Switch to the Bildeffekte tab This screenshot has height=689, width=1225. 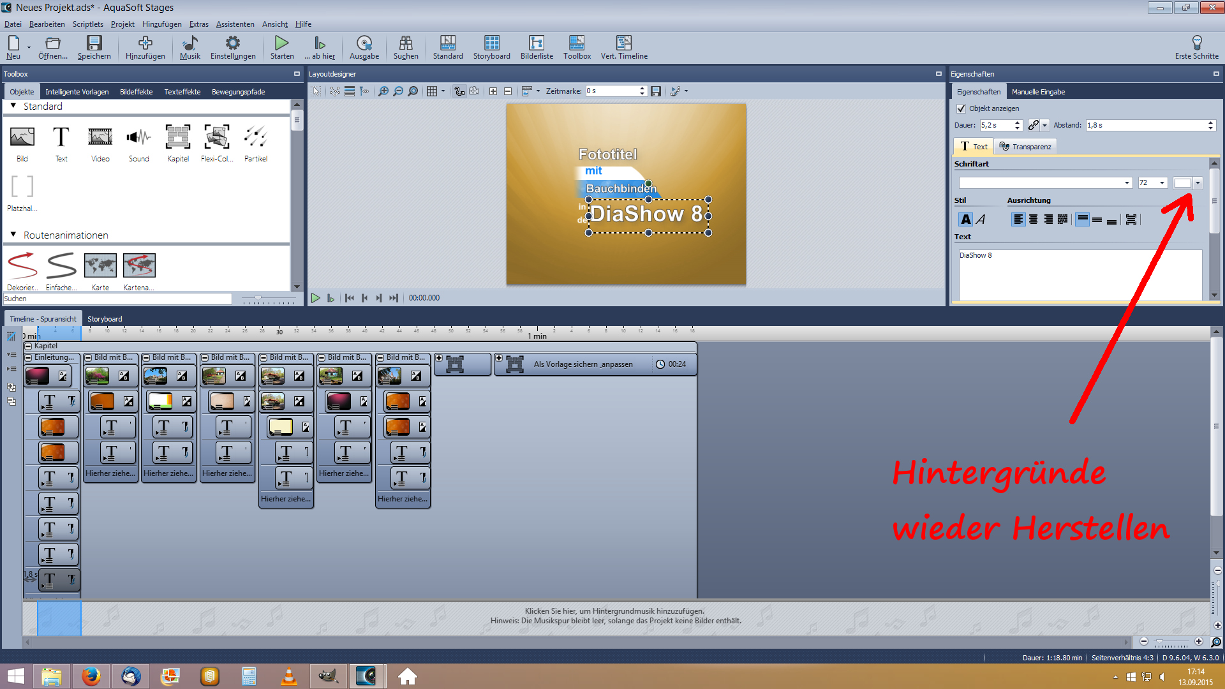click(x=136, y=92)
